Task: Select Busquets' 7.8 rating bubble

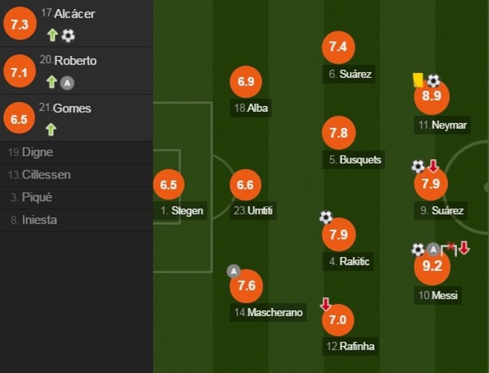Action: (x=339, y=133)
